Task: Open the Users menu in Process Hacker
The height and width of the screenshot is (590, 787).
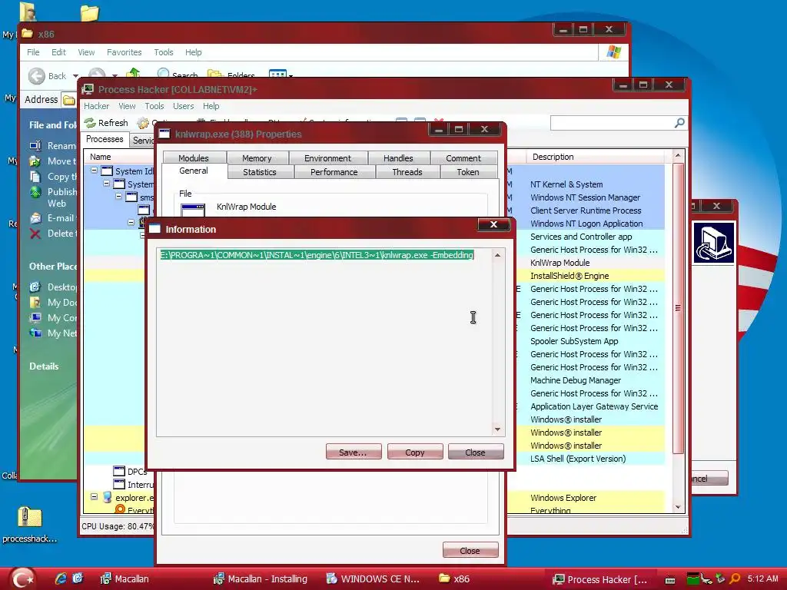Action: 183,106
